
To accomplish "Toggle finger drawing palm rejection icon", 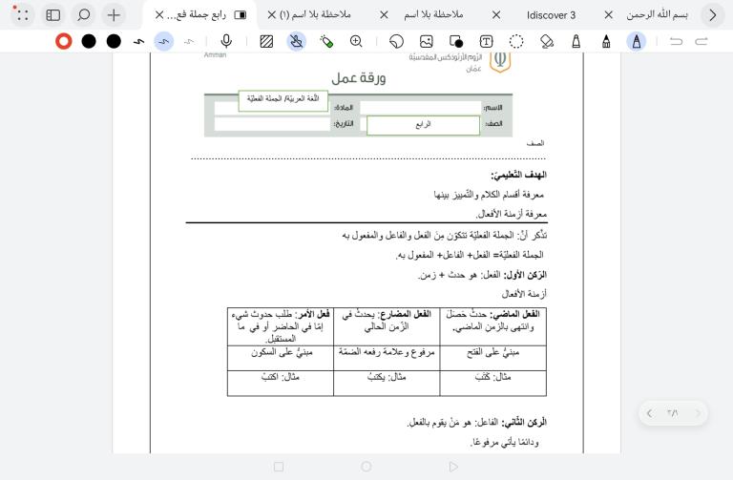I will 296,41.
